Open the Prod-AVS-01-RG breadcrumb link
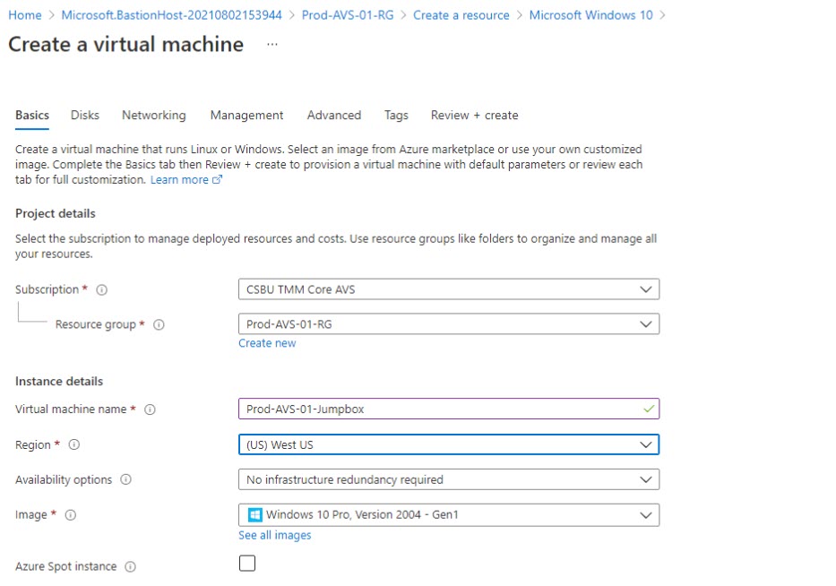This screenshot has width=836, height=586. point(348,15)
